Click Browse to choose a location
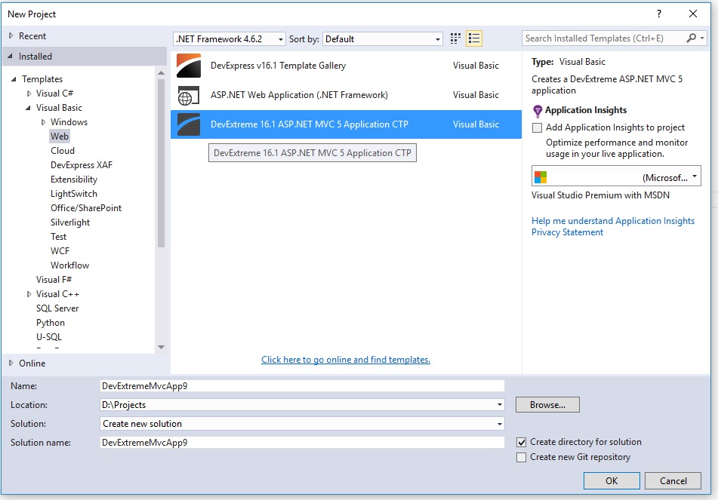The height and width of the screenshot is (500, 718). point(547,405)
